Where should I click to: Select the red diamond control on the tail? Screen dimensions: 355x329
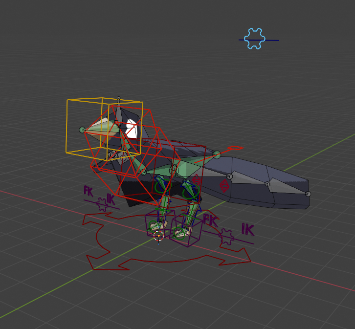[x=224, y=186]
